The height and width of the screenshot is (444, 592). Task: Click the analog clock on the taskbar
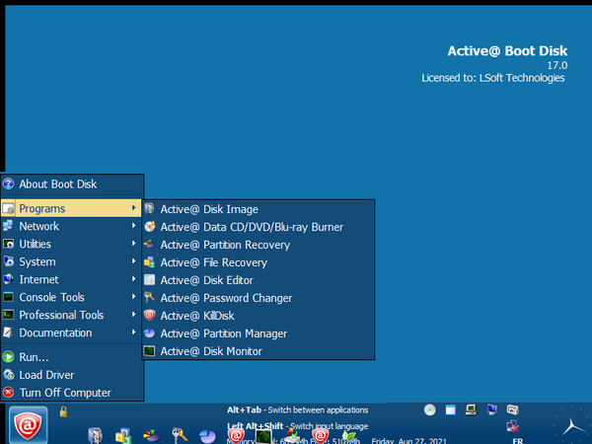(571, 425)
